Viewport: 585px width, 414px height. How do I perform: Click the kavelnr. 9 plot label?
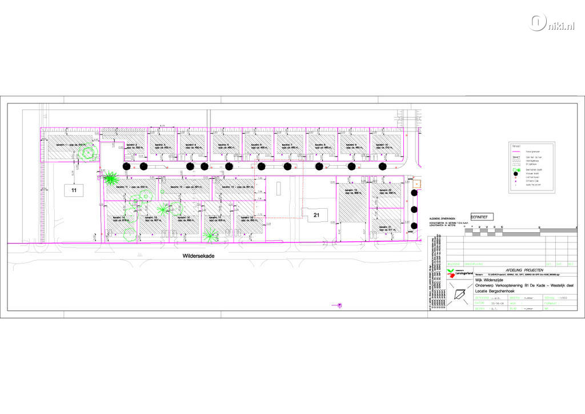pyautogui.click(x=354, y=146)
